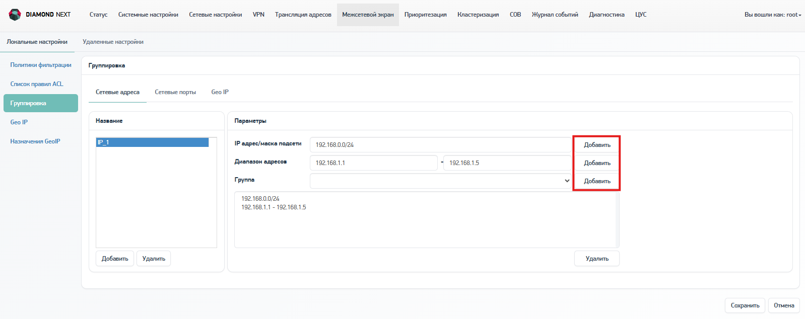805x319 pixels.
Task: Open Сетевые настройки menu
Action: pyautogui.click(x=216, y=15)
